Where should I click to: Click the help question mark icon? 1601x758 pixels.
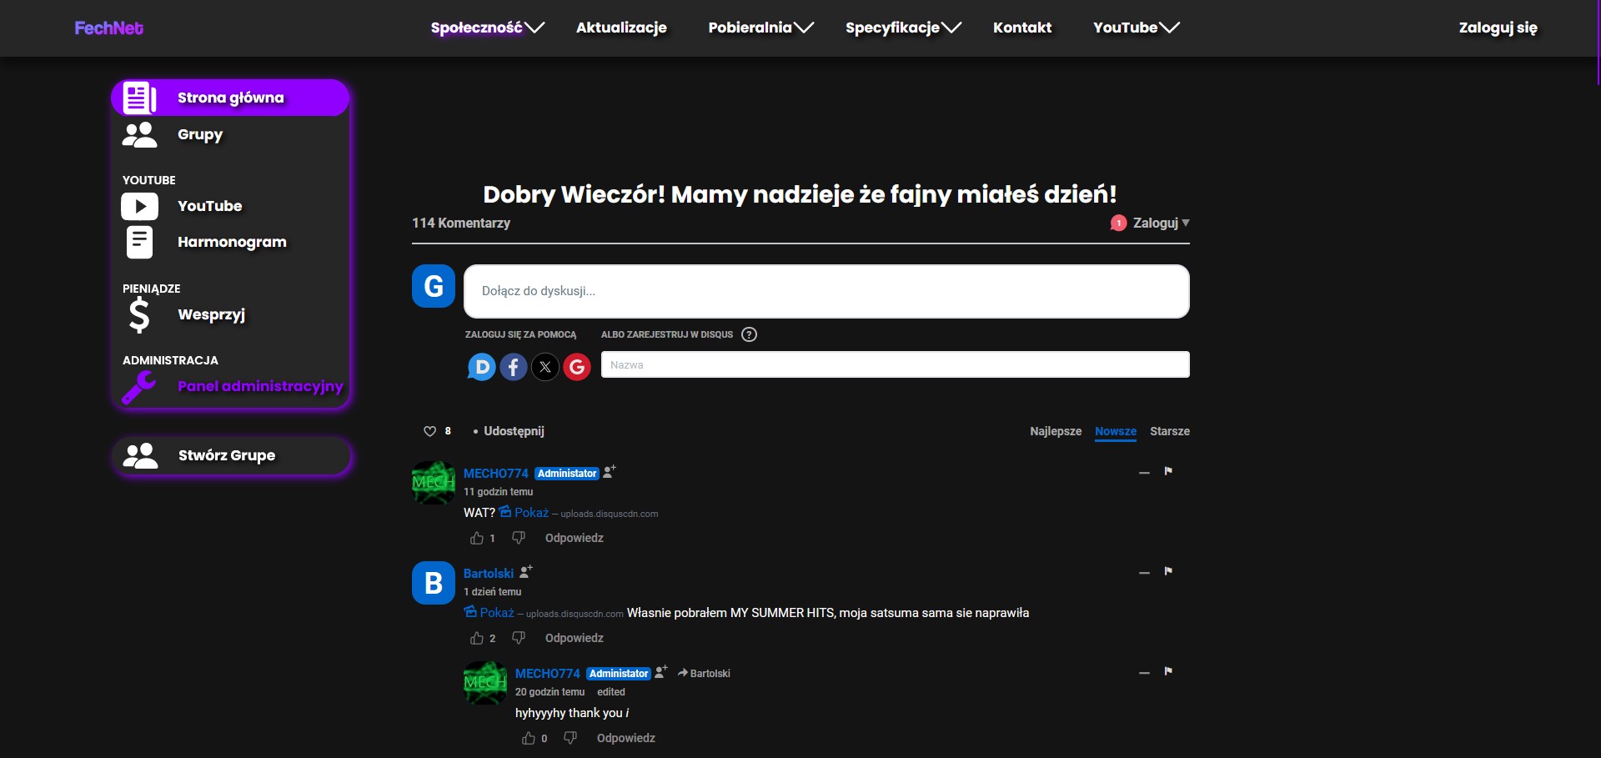(x=749, y=334)
